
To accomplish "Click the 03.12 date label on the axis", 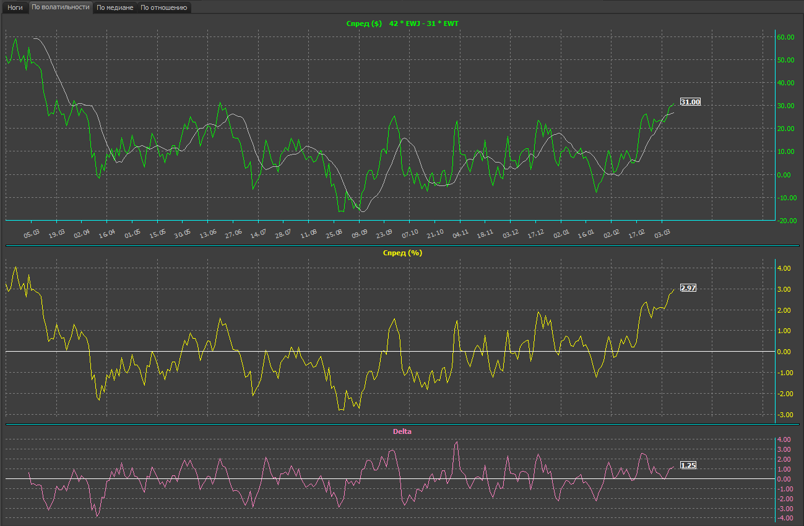I will (x=511, y=233).
